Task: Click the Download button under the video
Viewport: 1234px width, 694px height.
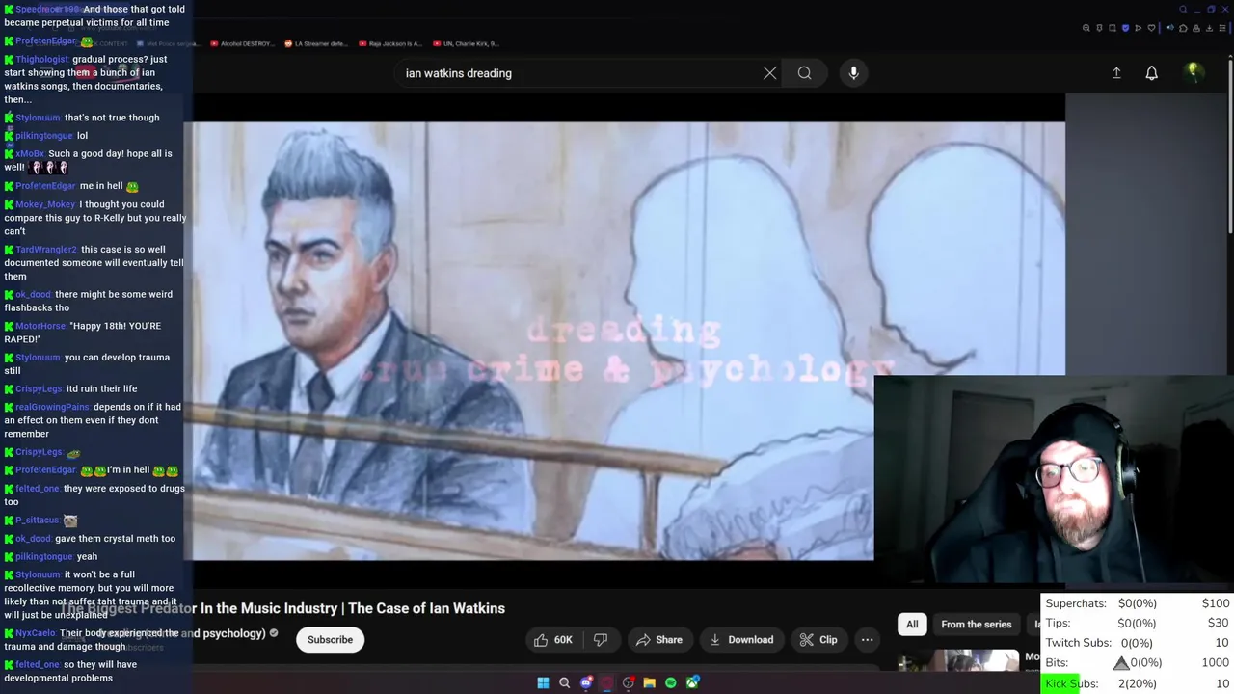Action: (741, 640)
